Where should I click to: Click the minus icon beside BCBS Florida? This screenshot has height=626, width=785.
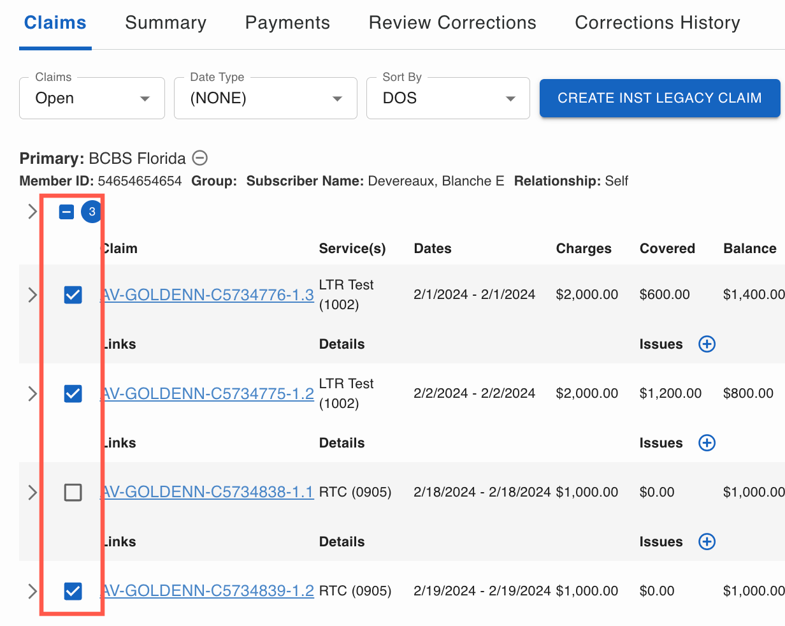tap(200, 158)
